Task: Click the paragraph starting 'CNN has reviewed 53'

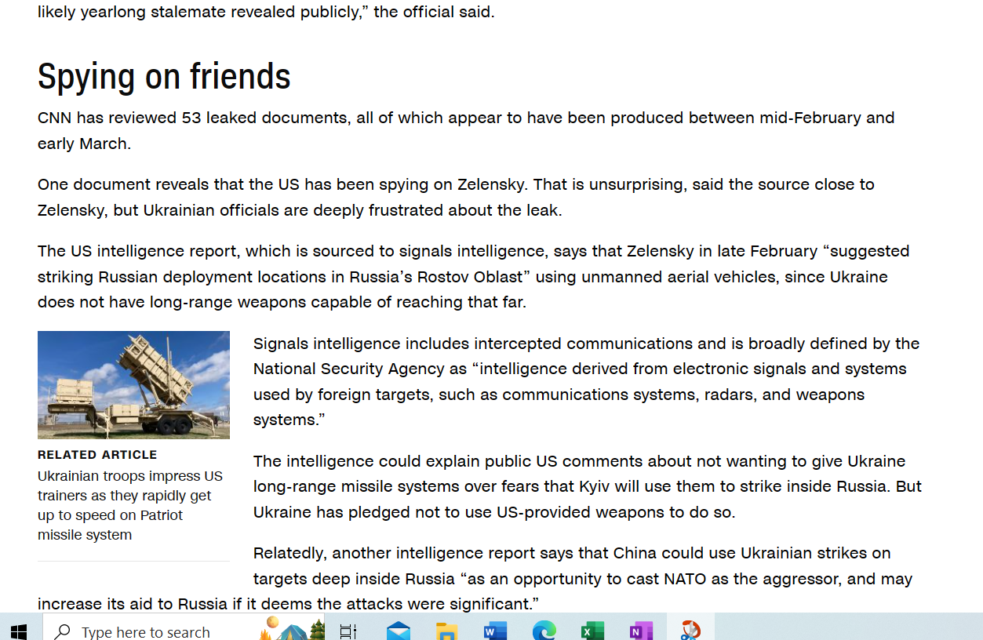Action: point(466,131)
